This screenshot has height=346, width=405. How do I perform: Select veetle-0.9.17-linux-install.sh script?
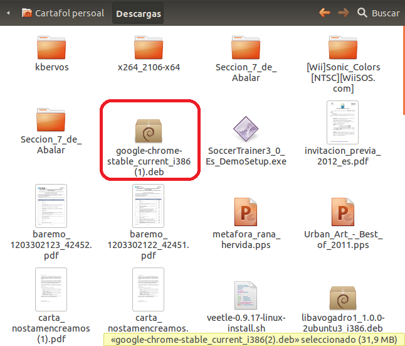[x=246, y=296]
